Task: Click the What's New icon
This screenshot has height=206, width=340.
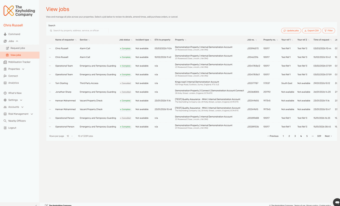Action: click(x=5, y=93)
